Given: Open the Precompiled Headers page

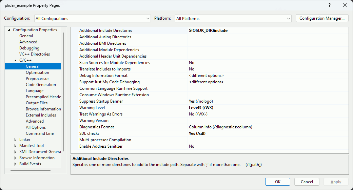Looking at the screenshot, I should (43, 97).
